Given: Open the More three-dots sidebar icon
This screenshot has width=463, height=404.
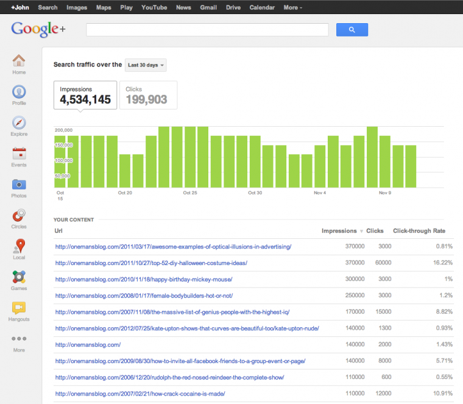Looking at the screenshot, I should tap(19, 338).
